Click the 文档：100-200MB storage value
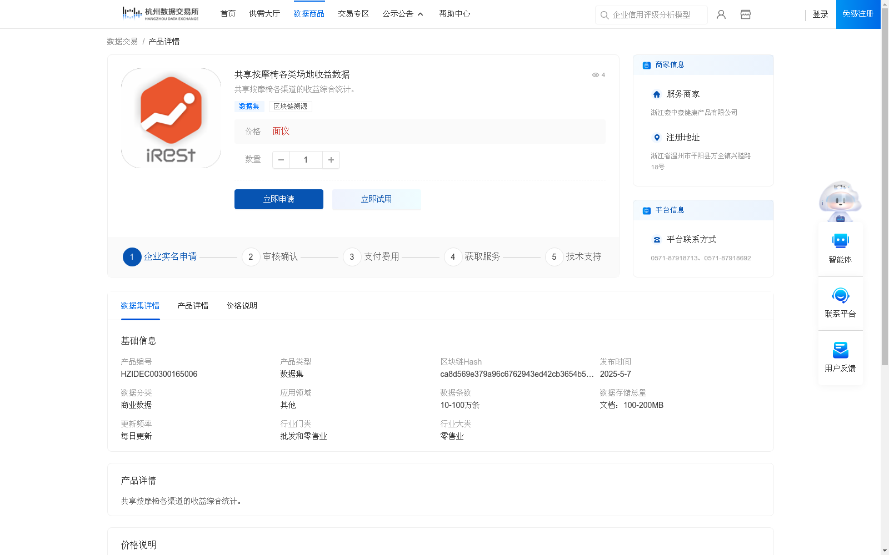889x555 pixels. (631, 405)
